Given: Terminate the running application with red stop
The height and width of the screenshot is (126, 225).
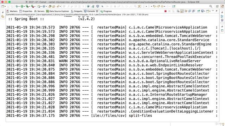Looking at the screenshot, I should click(x=166, y=11).
